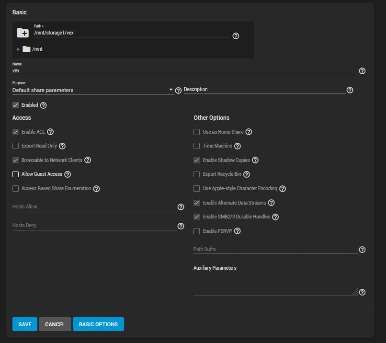Show help for the Description field
Screen dimensions: 386x343
[x=350, y=90]
